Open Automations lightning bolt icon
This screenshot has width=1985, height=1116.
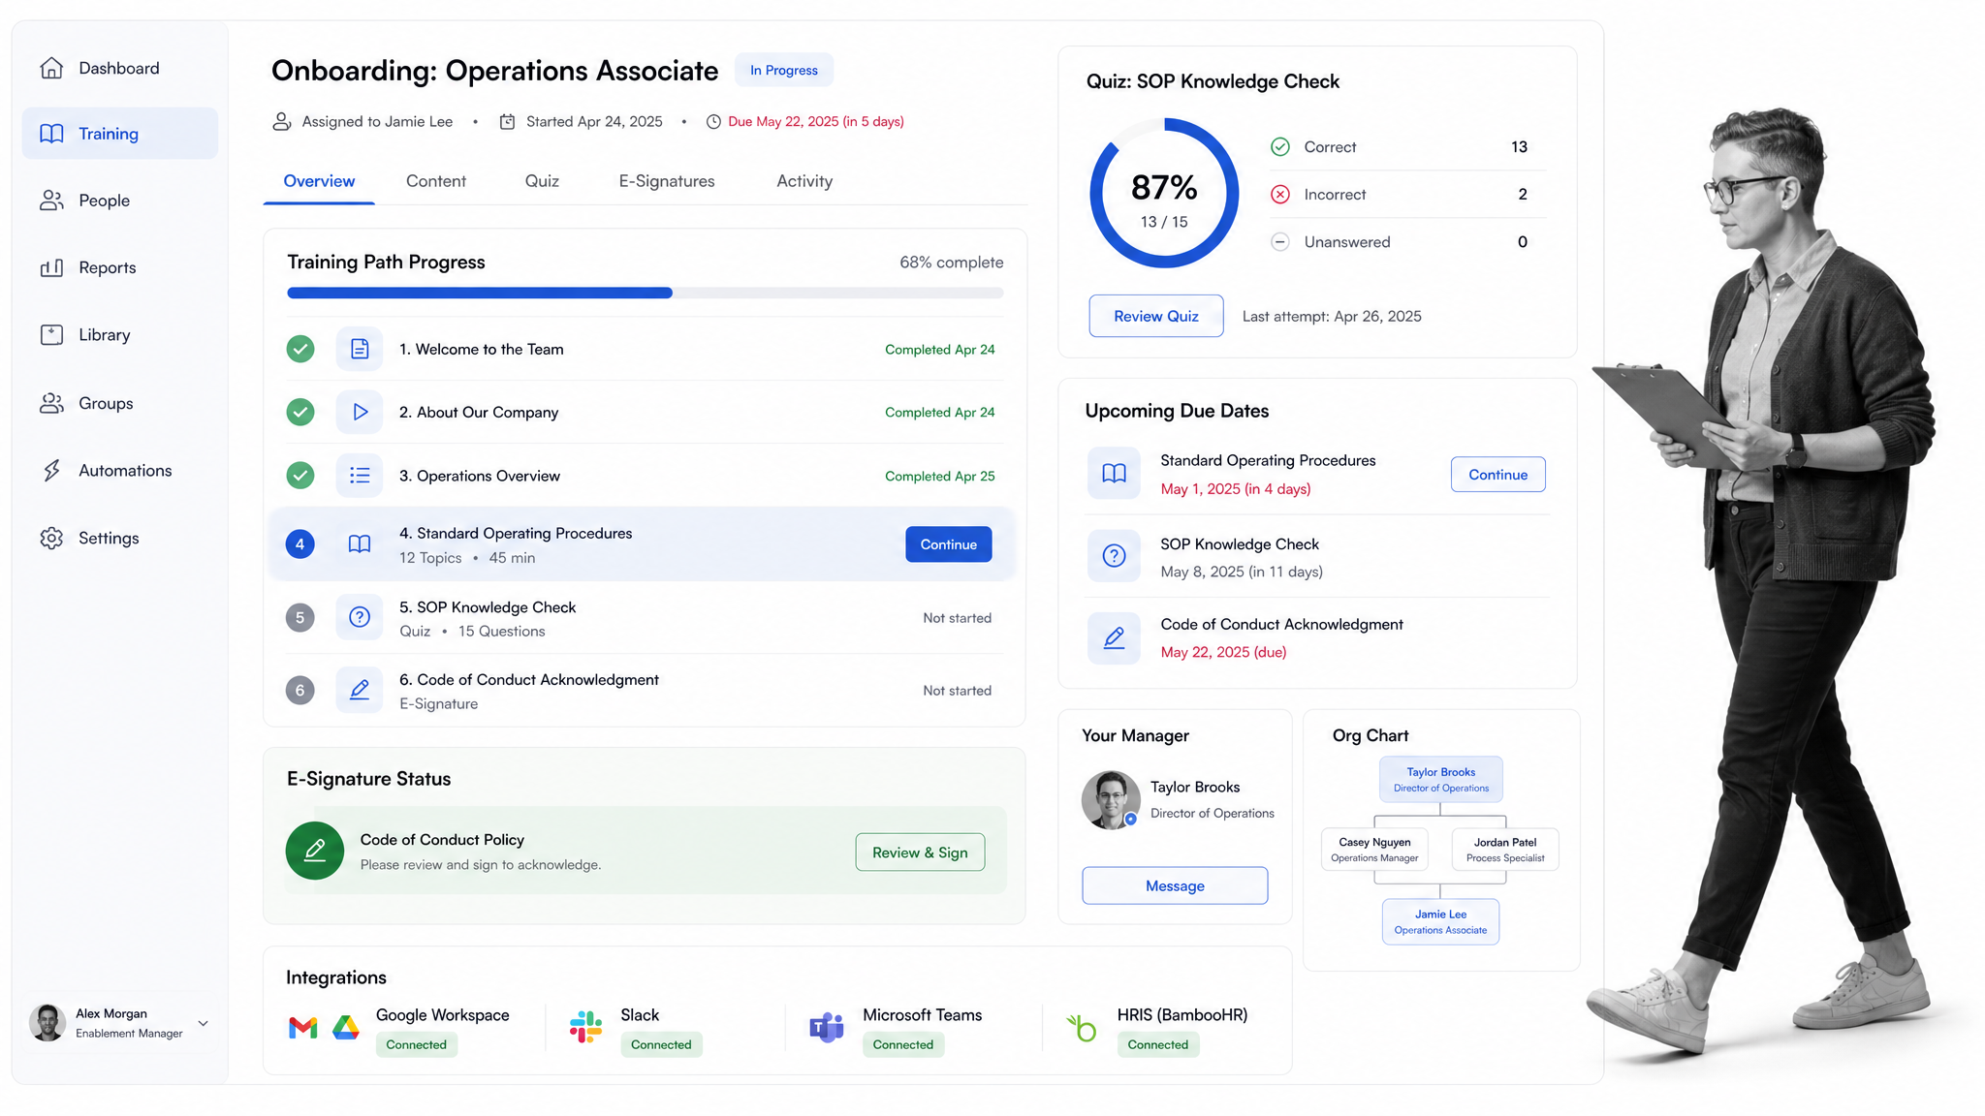(x=51, y=470)
